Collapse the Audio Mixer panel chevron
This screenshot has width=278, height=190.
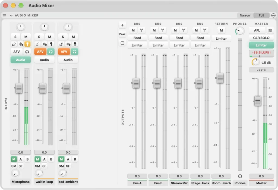point(11,15)
